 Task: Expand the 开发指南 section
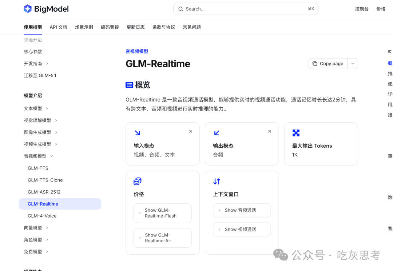[x=47, y=64]
